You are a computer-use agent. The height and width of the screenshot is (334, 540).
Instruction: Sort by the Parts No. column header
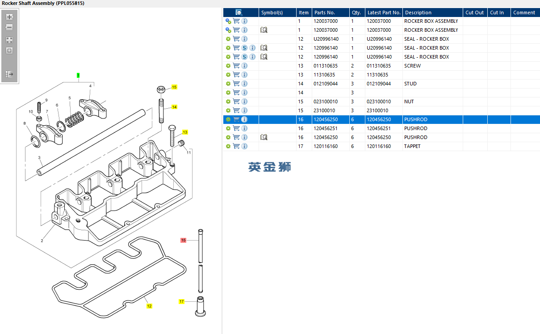(324, 13)
